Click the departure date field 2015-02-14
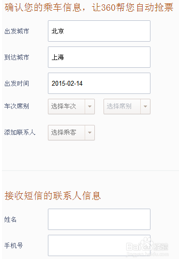Viewport: 179px width, 259px height. coord(99,83)
